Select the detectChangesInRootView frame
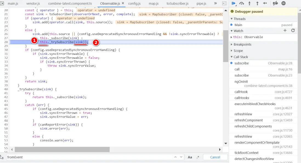Screen dimensions: 301x163 click(263, 159)
